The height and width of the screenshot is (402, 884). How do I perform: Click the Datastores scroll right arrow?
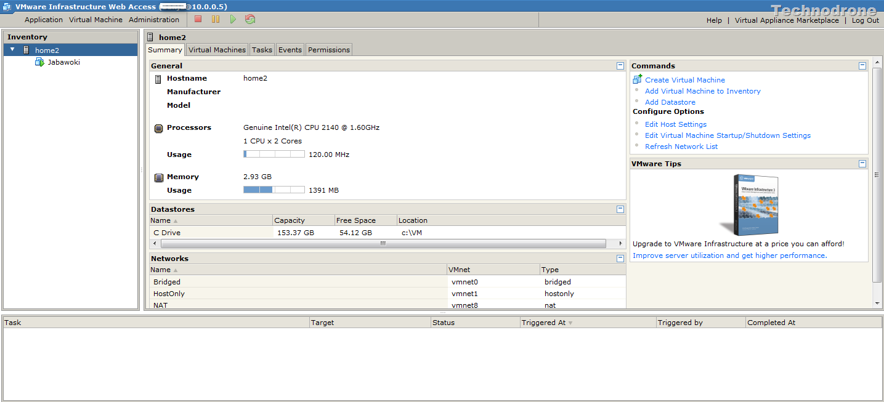pyautogui.click(x=620, y=244)
